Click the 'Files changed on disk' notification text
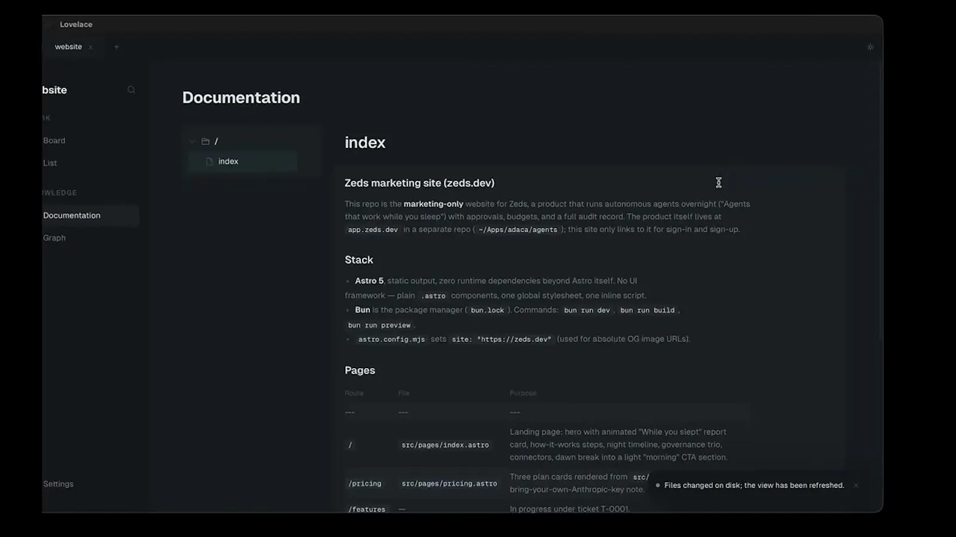The image size is (956, 537). (x=754, y=485)
